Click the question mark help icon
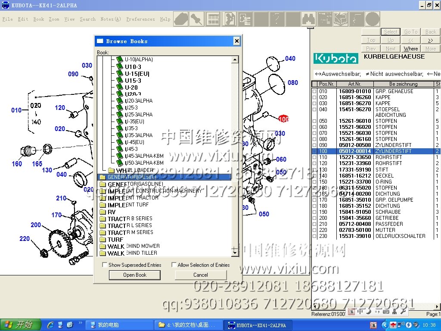The width and height of the screenshot is (441, 331). point(277,19)
